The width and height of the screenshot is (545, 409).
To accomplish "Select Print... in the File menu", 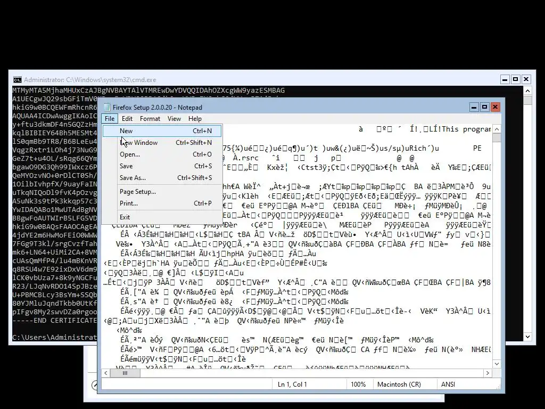I will point(162,203).
